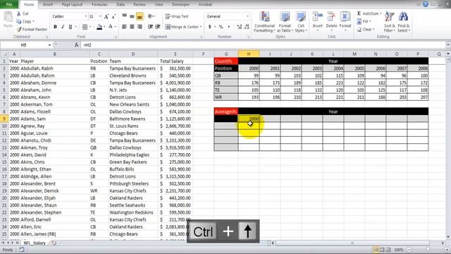
Task: Open the AutoSum dropdown arrow
Action: pyautogui.click(x=381, y=13)
